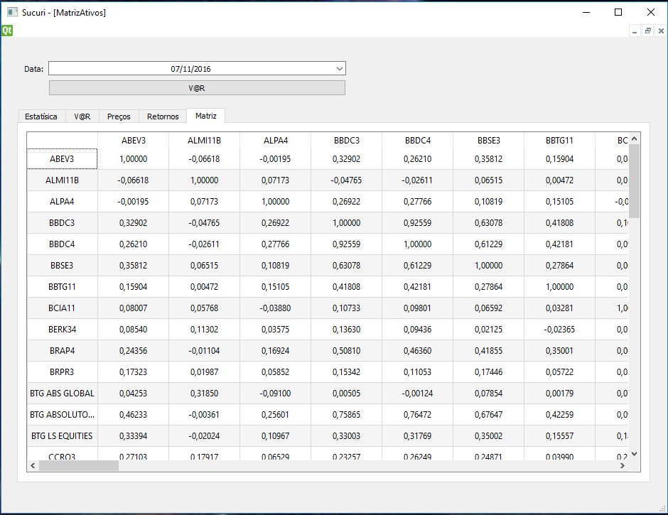Select the BBDC4 column header
Image resolution: width=668 pixels, height=515 pixels.
pos(418,141)
